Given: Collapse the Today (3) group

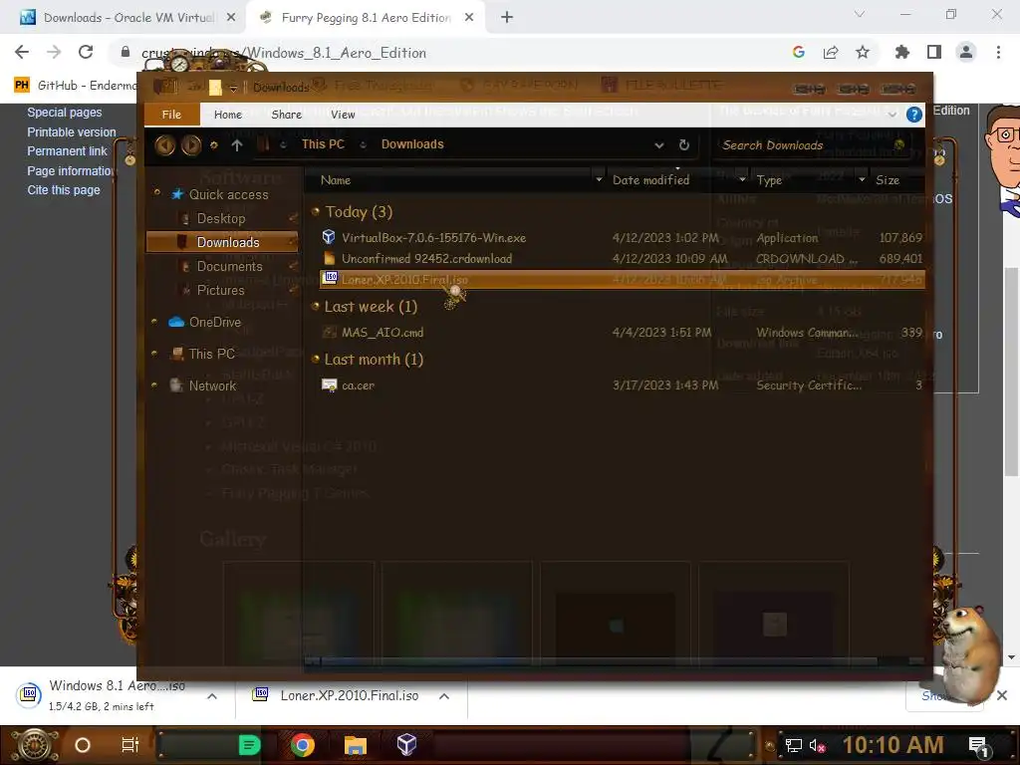Looking at the screenshot, I should tap(316, 211).
